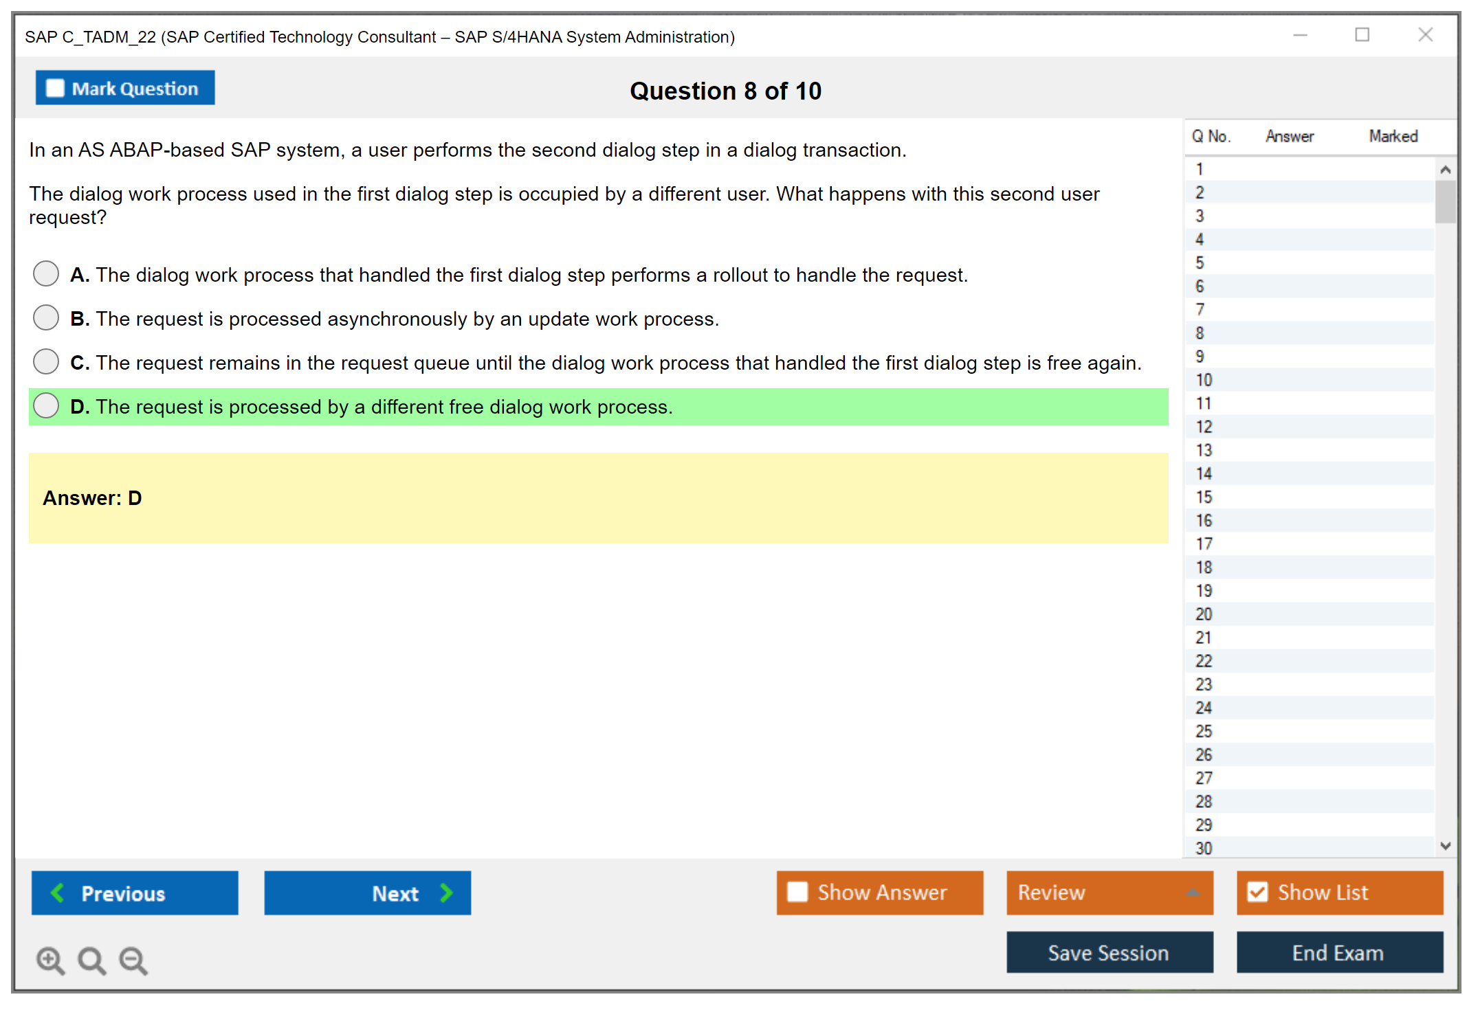Maximize the exam window

point(1362,35)
